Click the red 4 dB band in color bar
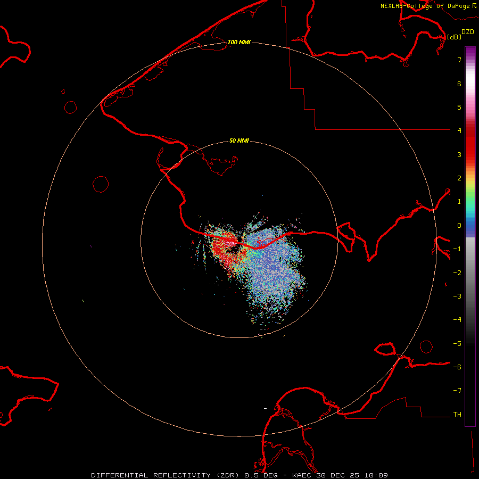Screen dimensions: 479x479 pyautogui.click(x=470, y=131)
